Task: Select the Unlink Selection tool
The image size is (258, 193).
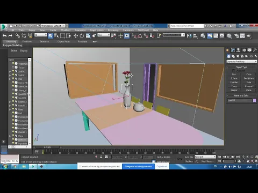Action: click(24, 36)
